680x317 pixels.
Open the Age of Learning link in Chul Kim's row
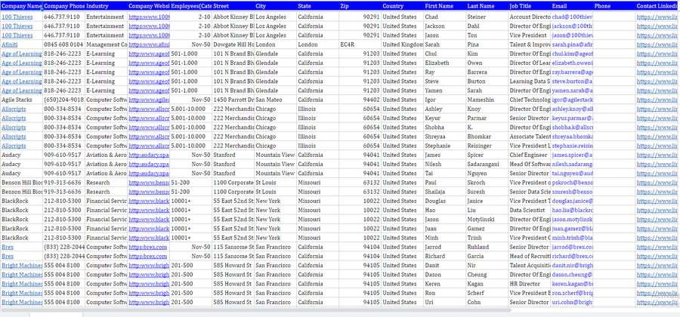tap(22, 54)
